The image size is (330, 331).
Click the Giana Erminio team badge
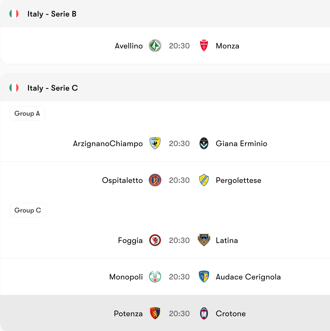[204, 143]
